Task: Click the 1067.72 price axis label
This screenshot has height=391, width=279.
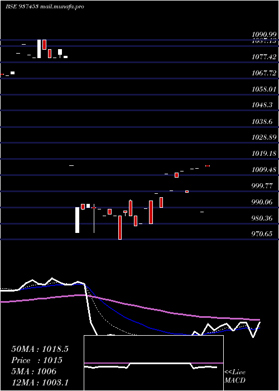Action: (x=264, y=73)
